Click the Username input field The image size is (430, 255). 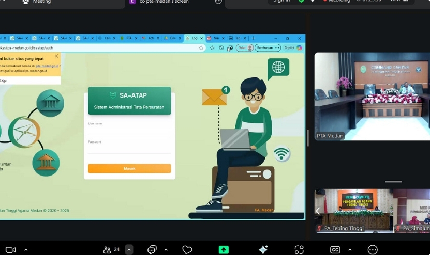(x=129, y=131)
